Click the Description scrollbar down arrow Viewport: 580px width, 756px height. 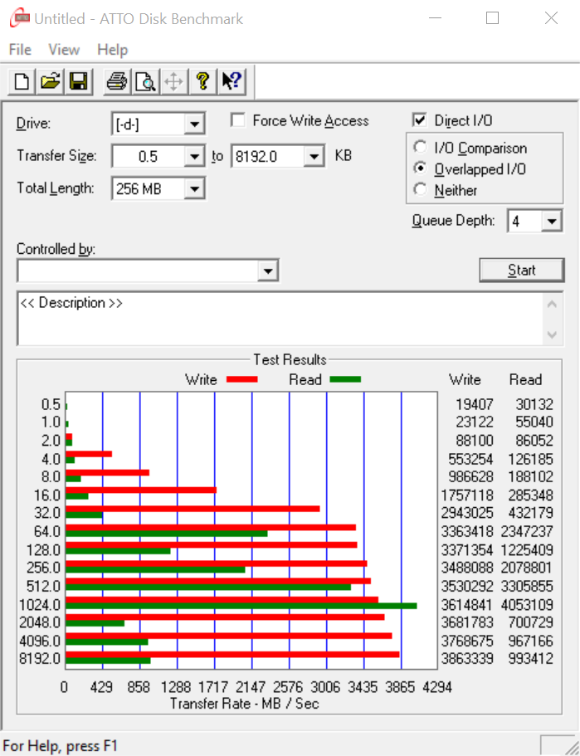click(x=553, y=334)
